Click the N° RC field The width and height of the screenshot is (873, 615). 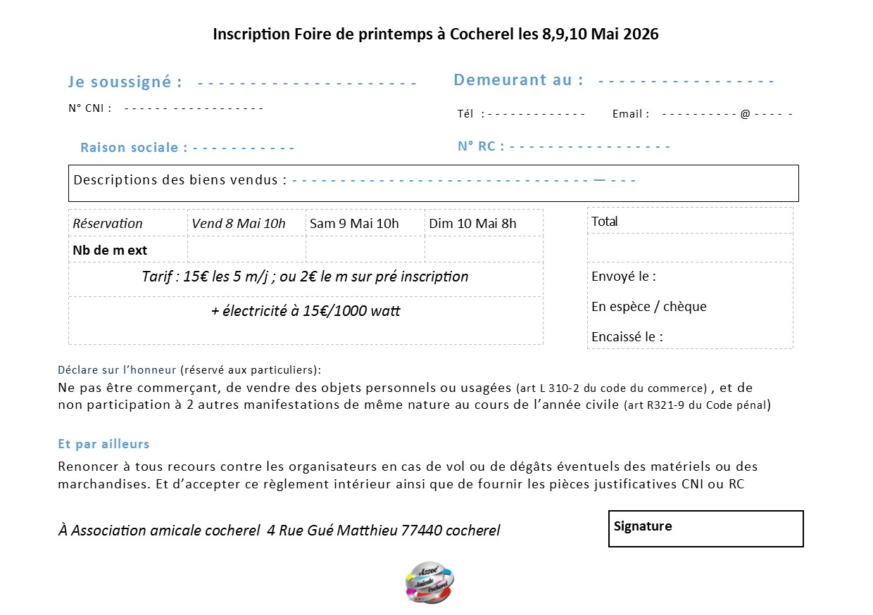click(589, 147)
